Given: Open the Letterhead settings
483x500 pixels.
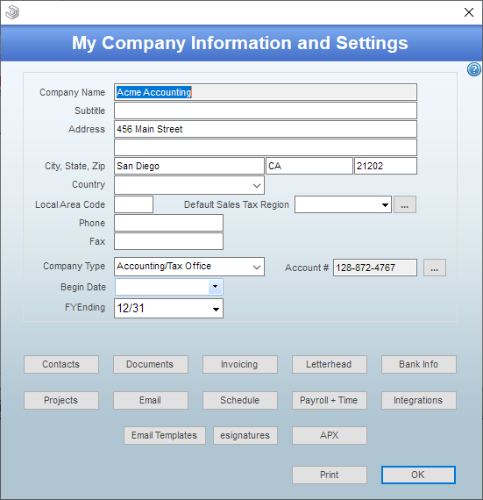Looking at the screenshot, I should point(329,365).
